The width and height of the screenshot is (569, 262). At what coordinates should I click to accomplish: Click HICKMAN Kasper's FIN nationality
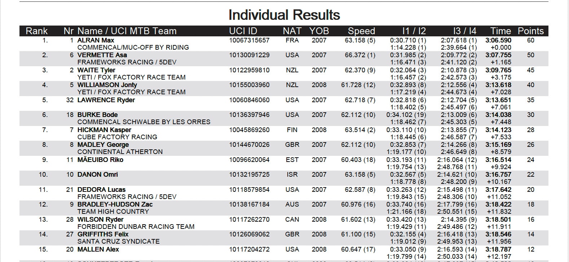coord(292,130)
